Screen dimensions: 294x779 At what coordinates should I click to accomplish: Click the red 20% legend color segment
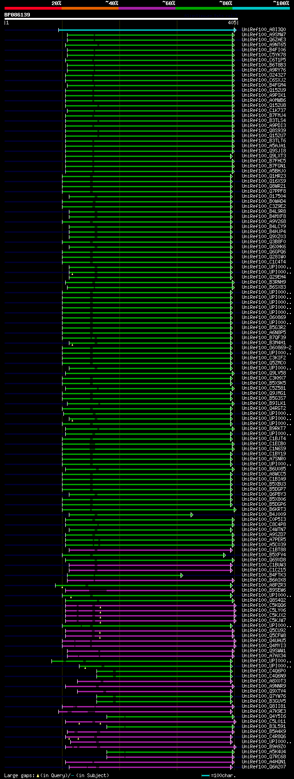tap(33, 8)
